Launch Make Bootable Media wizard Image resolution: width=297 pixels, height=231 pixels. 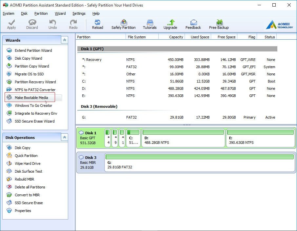[x=31, y=98]
